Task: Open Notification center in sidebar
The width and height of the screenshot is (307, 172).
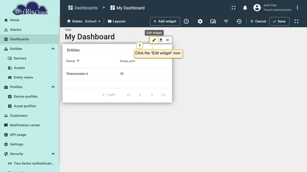Action: coord(30,125)
